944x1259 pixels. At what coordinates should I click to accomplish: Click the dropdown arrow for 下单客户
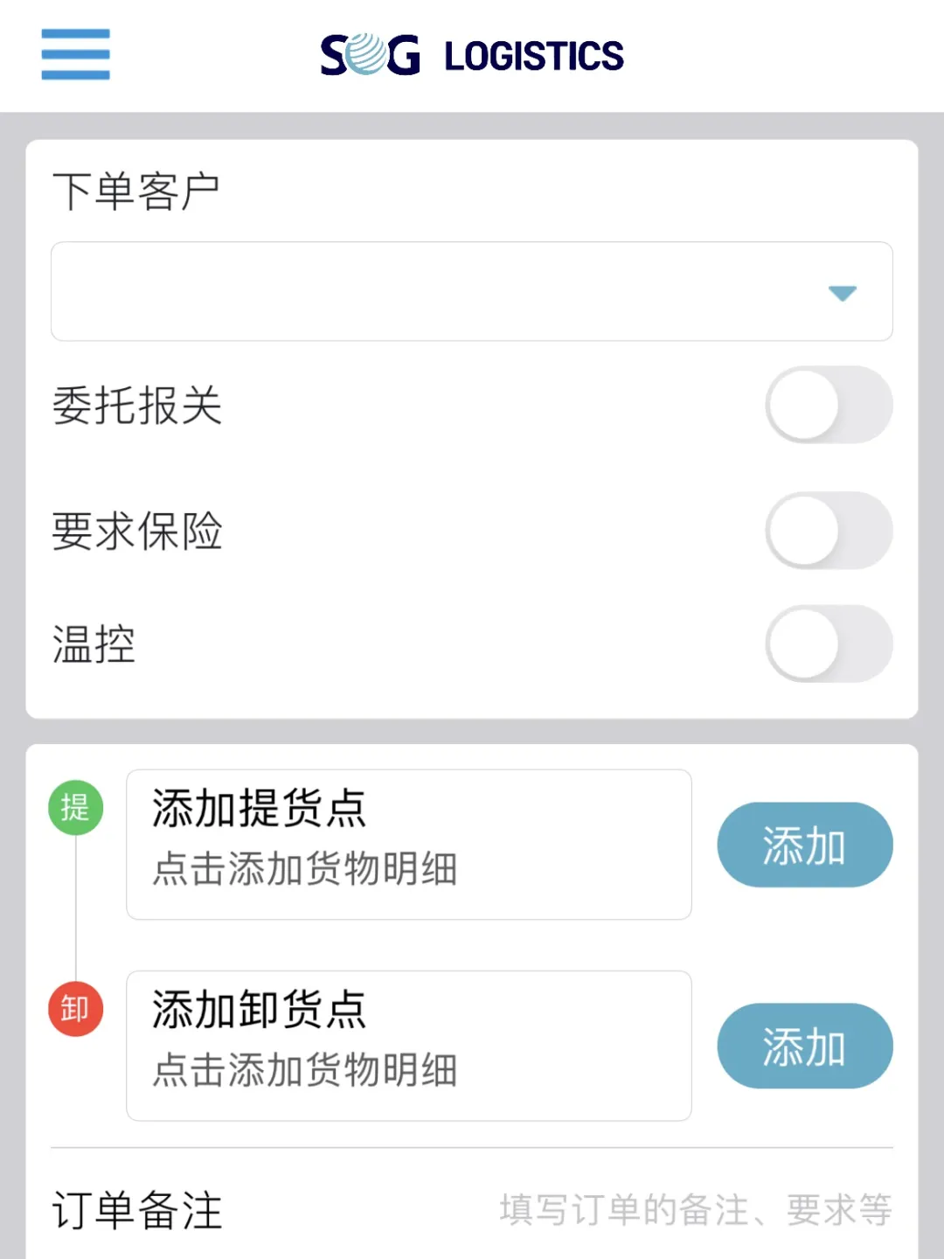point(842,293)
